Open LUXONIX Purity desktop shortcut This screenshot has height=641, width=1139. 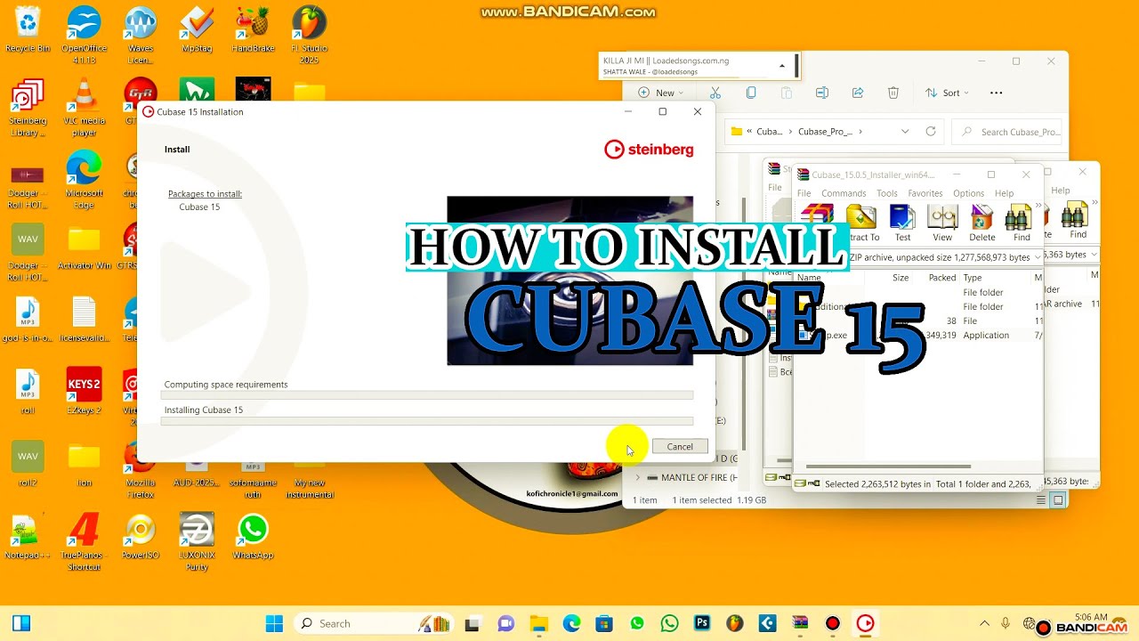tap(197, 541)
